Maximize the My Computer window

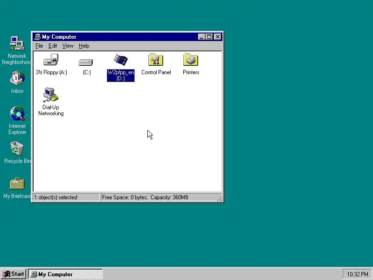click(x=209, y=37)
